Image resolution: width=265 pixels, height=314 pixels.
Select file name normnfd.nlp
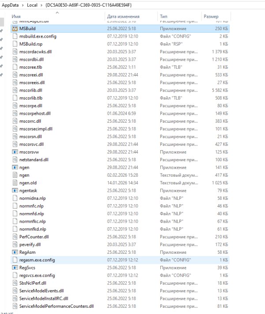click(x=31, y=213)
